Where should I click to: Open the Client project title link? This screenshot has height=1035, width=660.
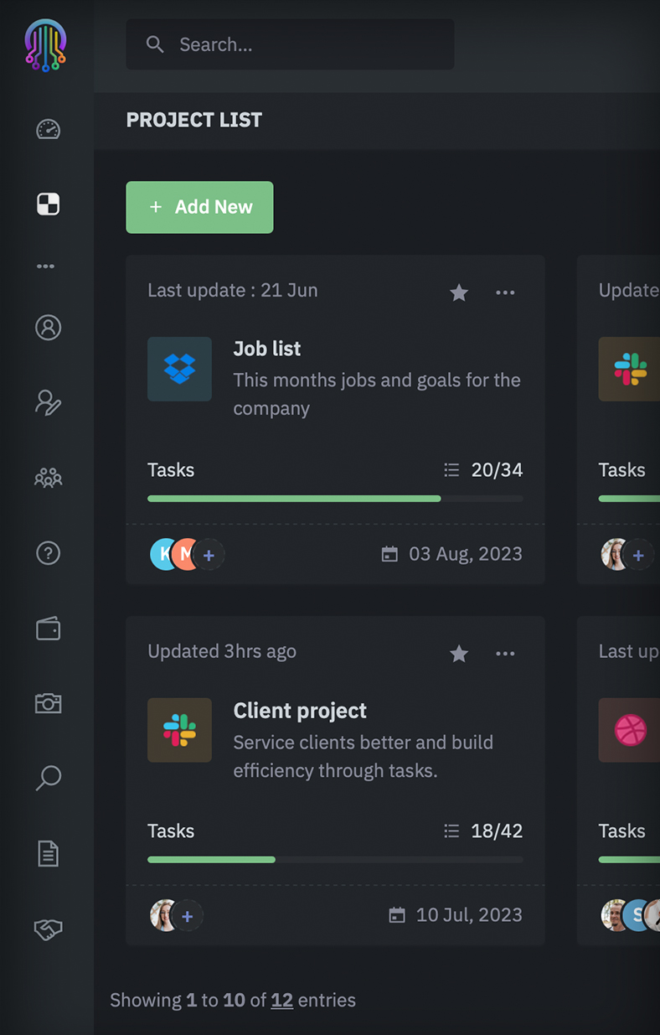[300, 711]
